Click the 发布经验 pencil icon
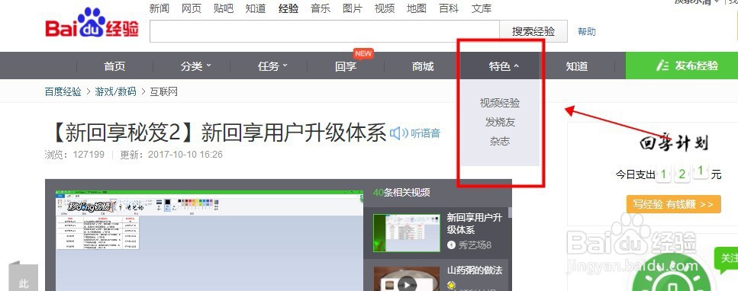The width and height of the screenshot is (738, 291). click(x=662, y=66)
